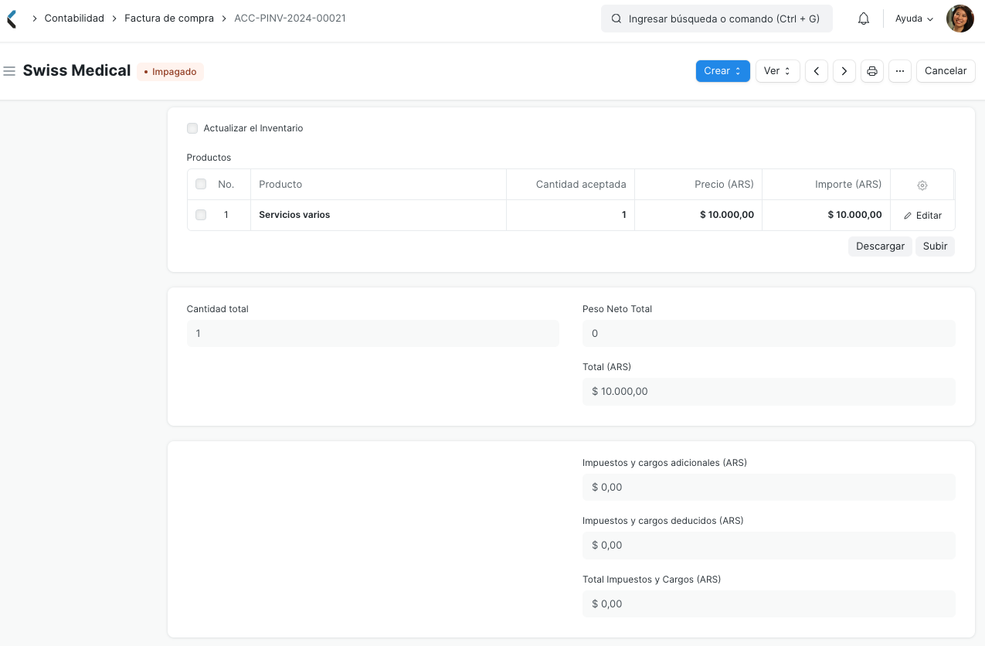Click Impuestos y cargos adicionales field
985x646 pixels.
pos(769,488)
